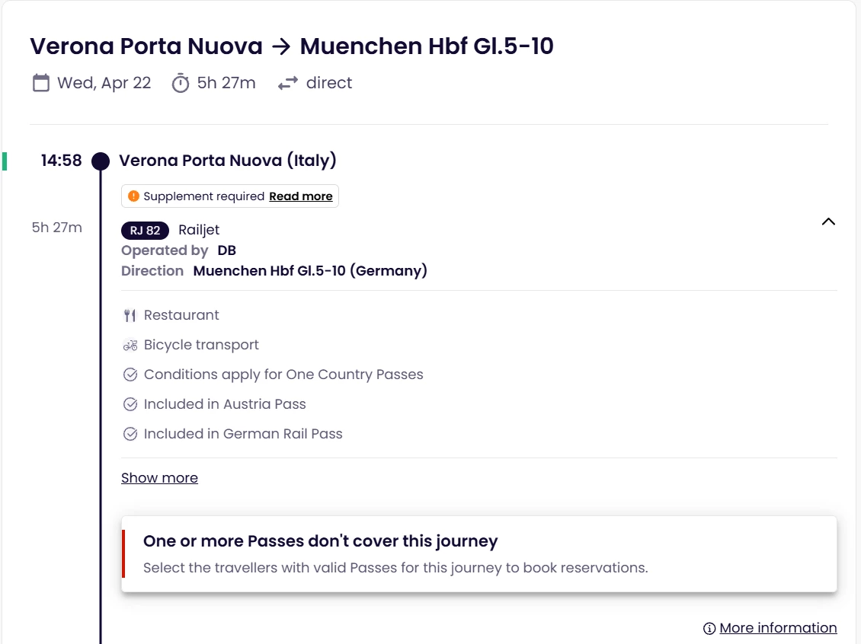Image resolution: width=861 pixels, height=644 pixels.
Task: Click the checkmark icon for Austria Pass
Action: pos(130,404)
